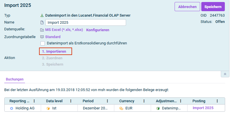Open the Data level column options menu
The height and width of the screenshot is (122, 230).
[71, 101]
